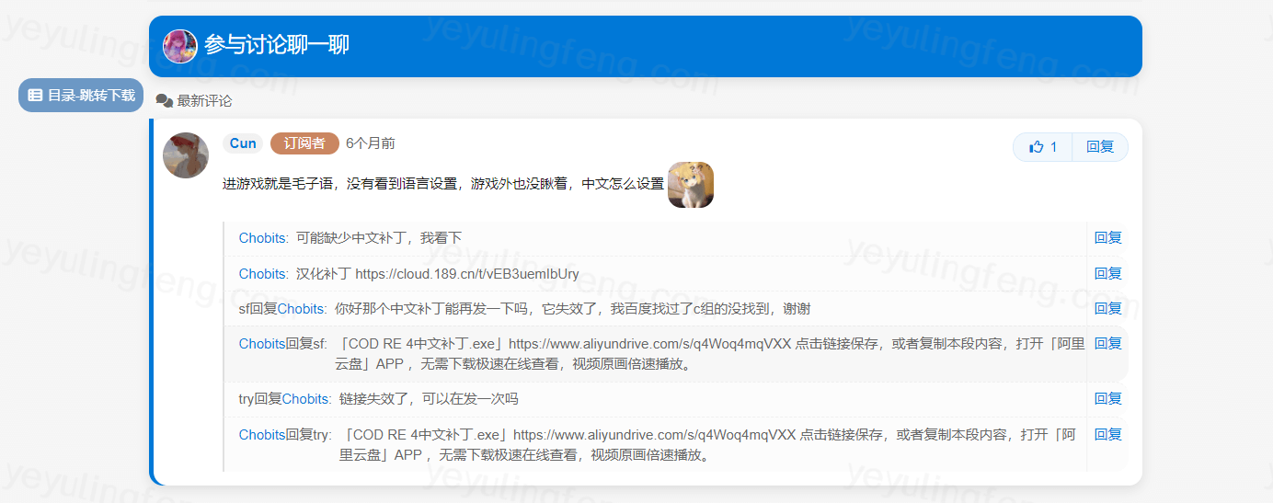The width and height of the screenshot is (1273, 503).
Task: Reply to 汉化补丁 cloud.189.cn comment
Action: pos(1107,274)
